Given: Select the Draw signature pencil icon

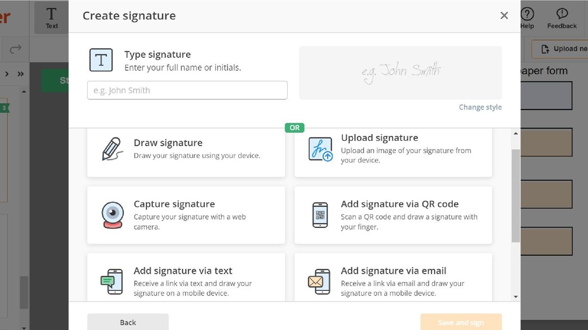Looking at the screenshot, I should pos(112,149).
